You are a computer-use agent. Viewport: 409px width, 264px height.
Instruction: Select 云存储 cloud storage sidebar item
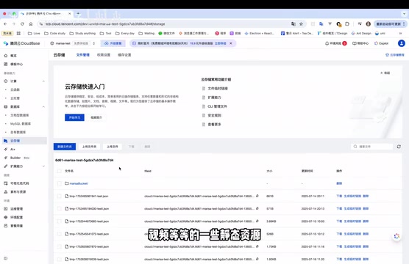click(x=24, y=141)
